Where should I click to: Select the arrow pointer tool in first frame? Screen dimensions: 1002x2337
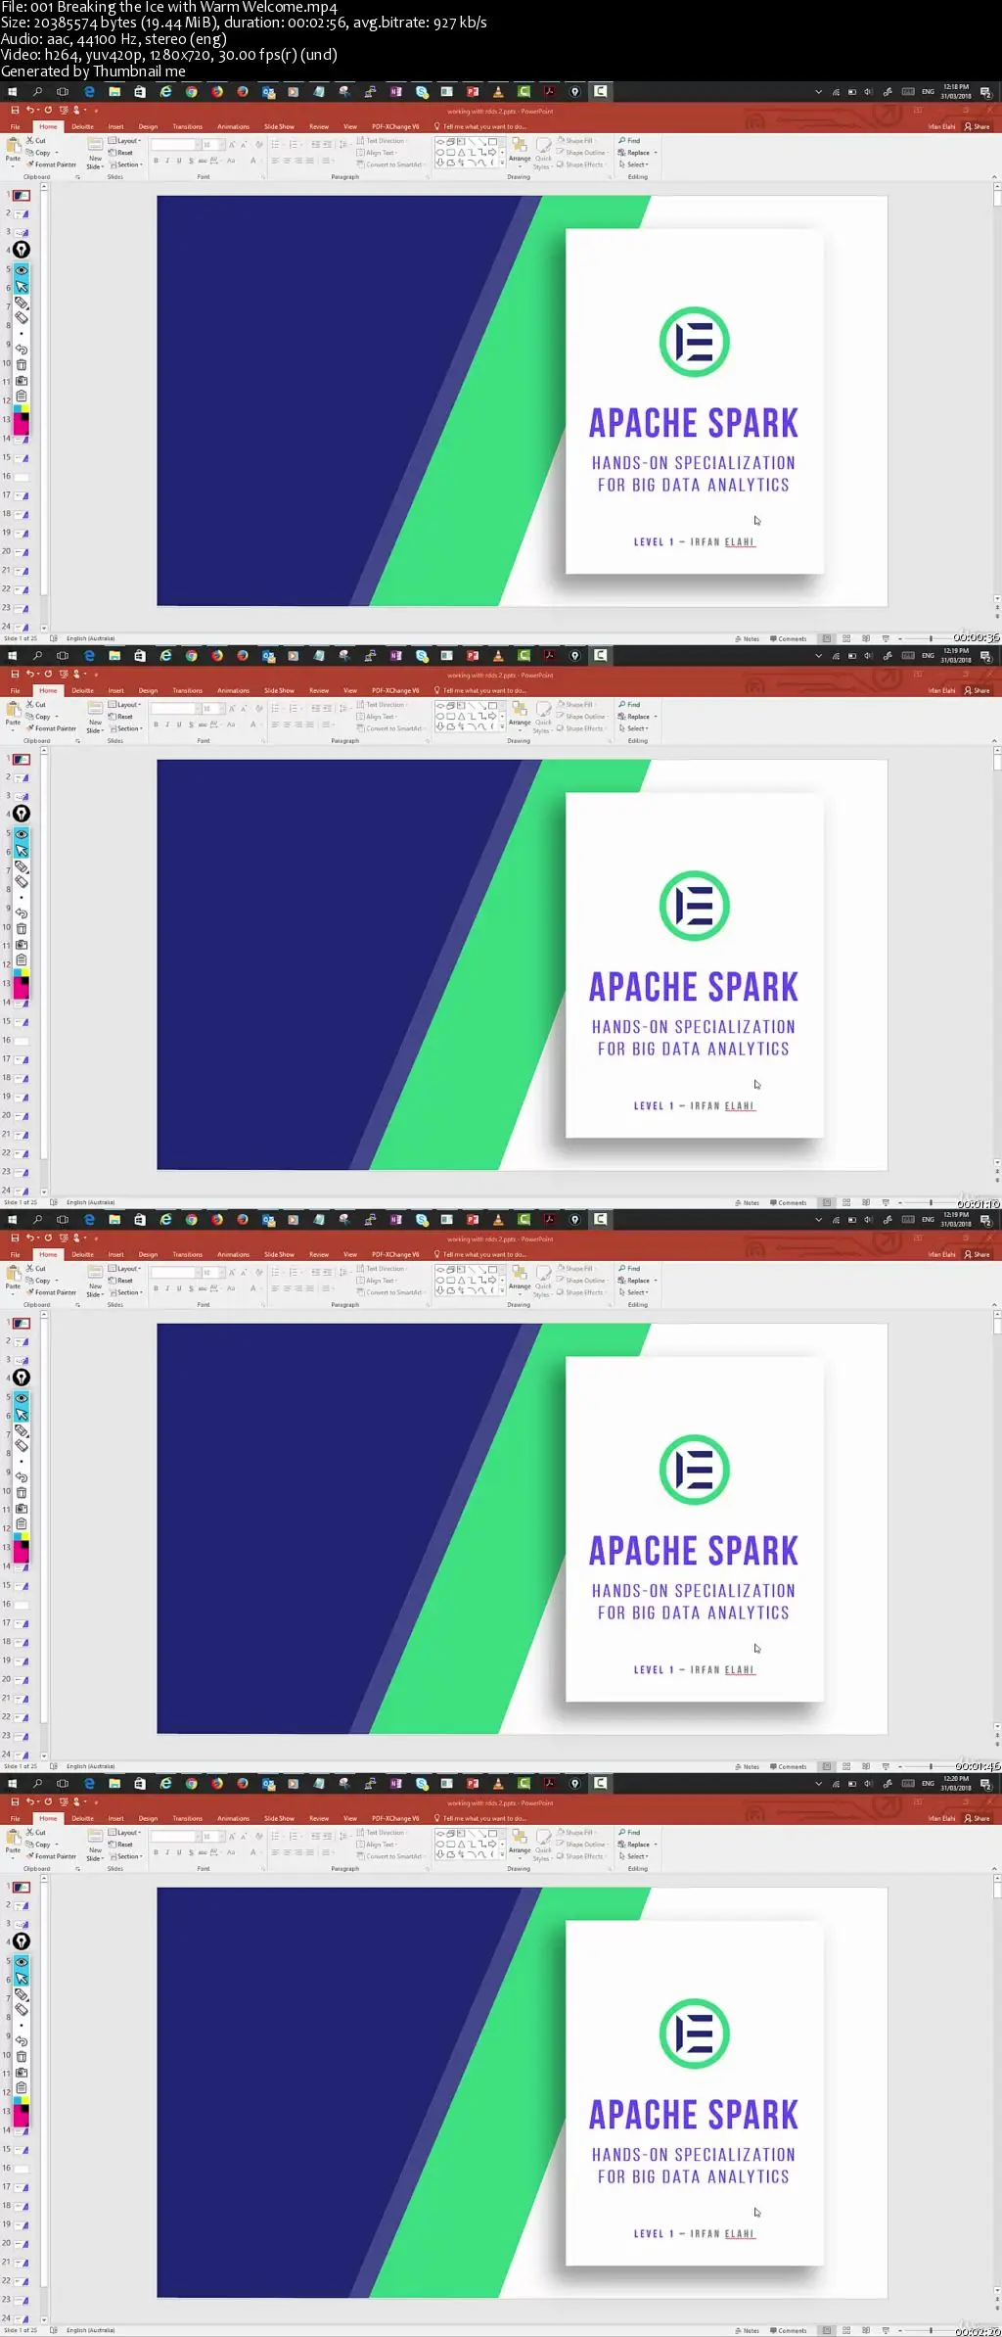(21, 287)
